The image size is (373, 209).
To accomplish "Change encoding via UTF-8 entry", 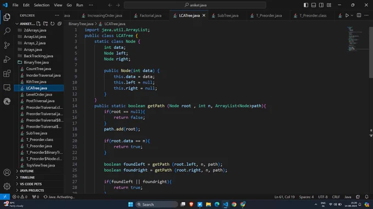I will (323, 197).
